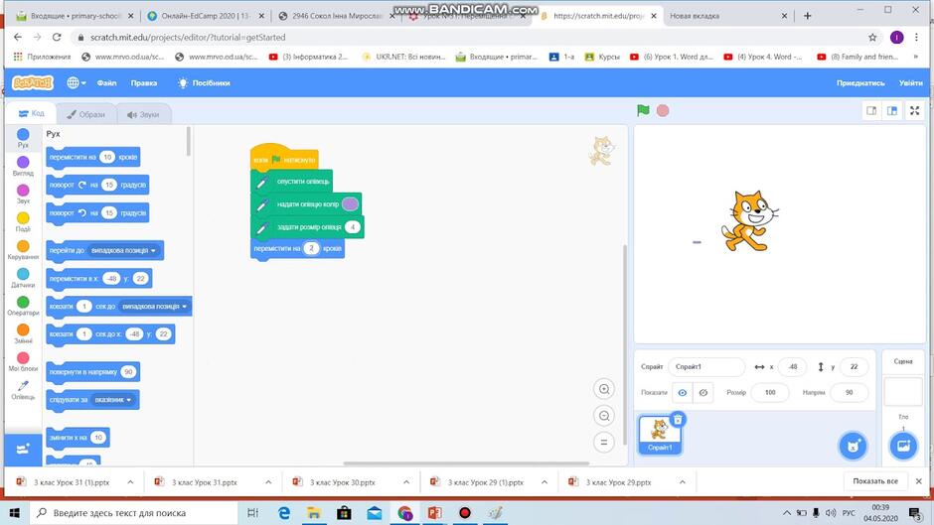This screenshot has width=934, height=525.
Task: Zoom out the script workspace
Action: [604, 416]
